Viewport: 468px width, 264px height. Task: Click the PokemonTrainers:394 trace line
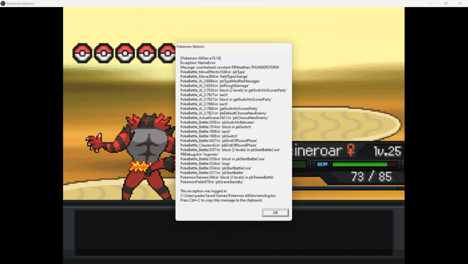[227, 177]
